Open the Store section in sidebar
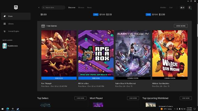 tap(16, 16)
